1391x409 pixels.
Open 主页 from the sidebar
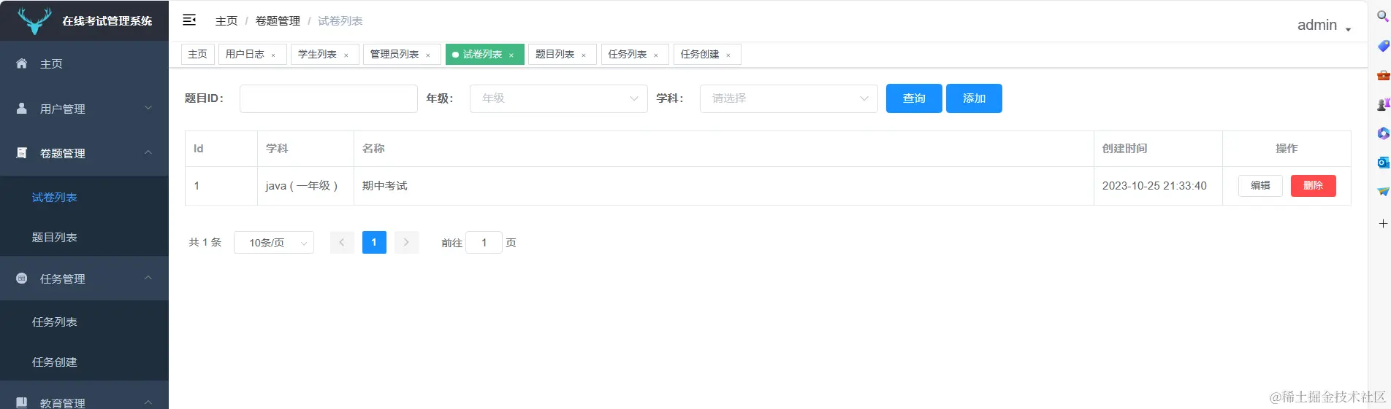coord(84,64)
